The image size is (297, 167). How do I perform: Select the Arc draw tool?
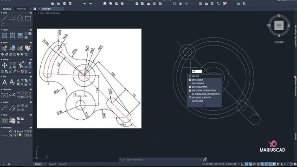pyautogui.click(x=3, y=25)
